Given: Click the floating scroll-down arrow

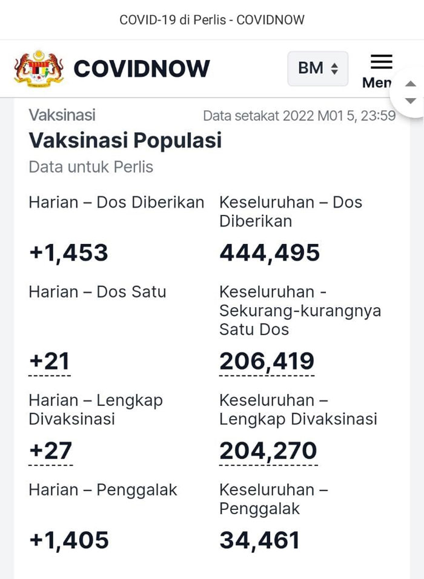Looking at the screenshot, I should [x=411, y=101].
